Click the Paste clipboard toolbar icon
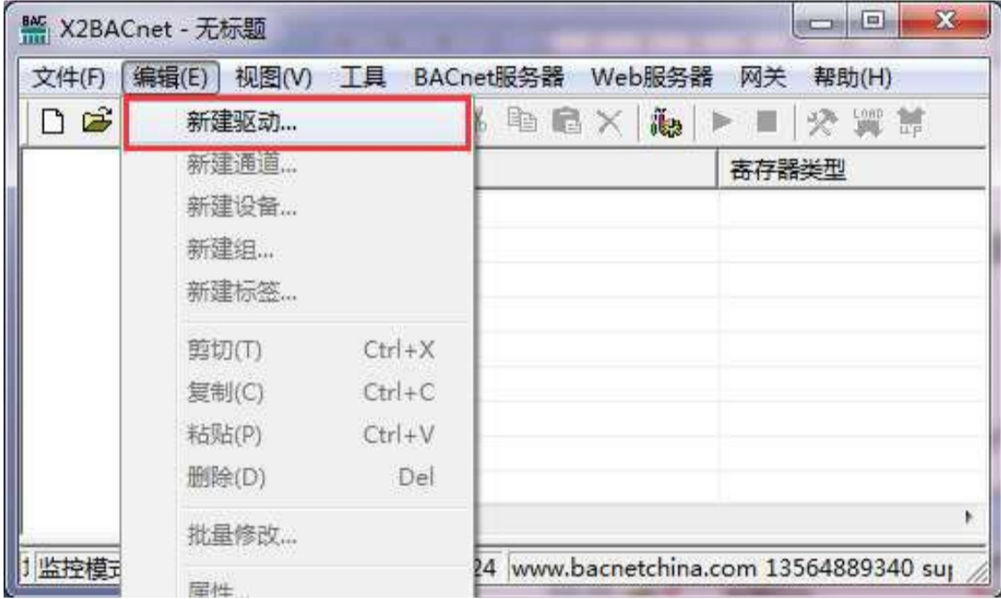The image size is (1001, 599). pos(567,121)
